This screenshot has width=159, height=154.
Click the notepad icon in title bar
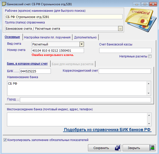(x=4, y=4)
